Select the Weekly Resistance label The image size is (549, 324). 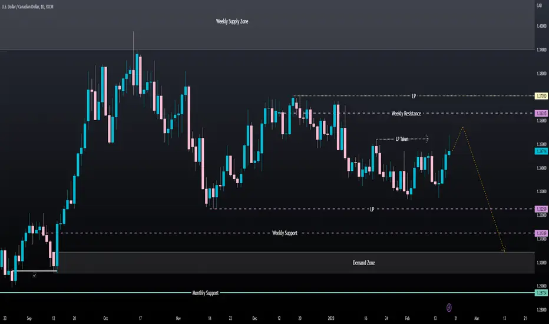pos(406,114)
